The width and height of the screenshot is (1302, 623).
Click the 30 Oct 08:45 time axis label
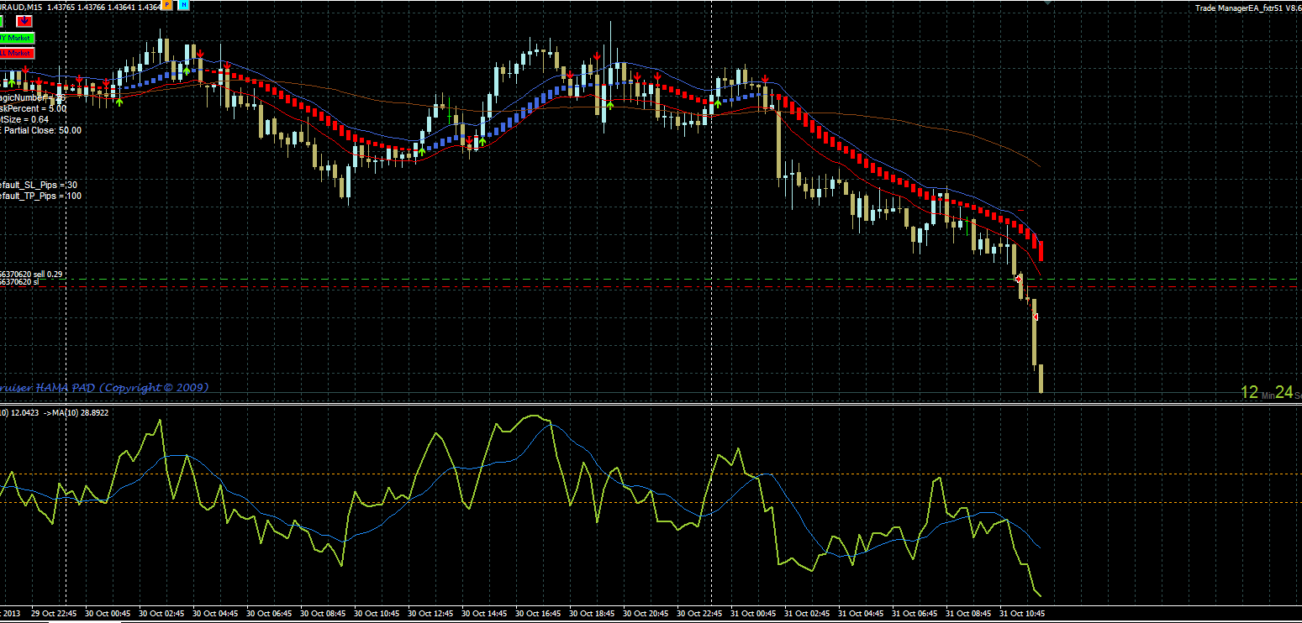[x=323, y=614]
